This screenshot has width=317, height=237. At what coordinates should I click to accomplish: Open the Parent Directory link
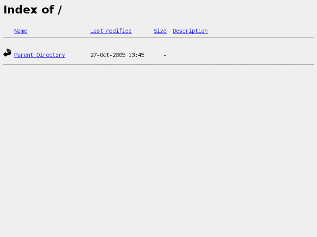(40, 55)
